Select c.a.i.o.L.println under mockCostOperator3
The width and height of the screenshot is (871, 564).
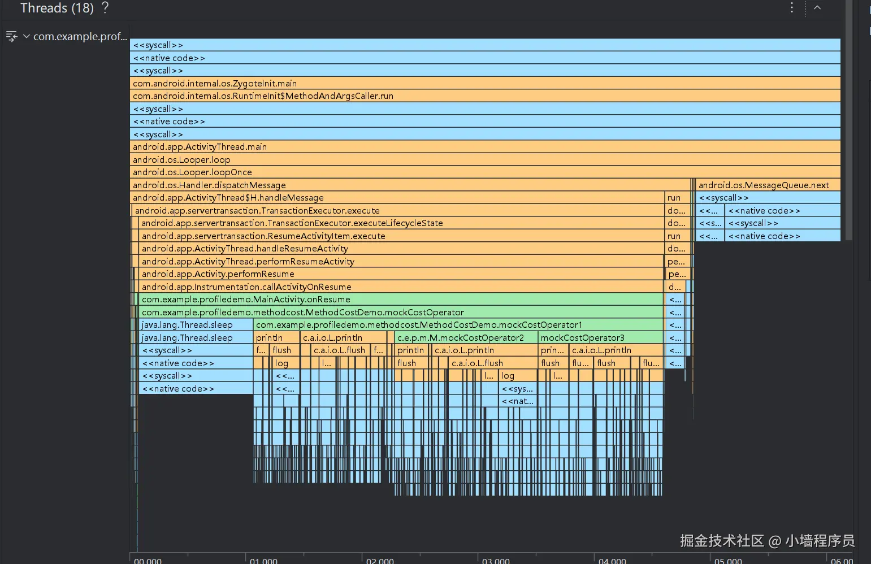point(616,350)
